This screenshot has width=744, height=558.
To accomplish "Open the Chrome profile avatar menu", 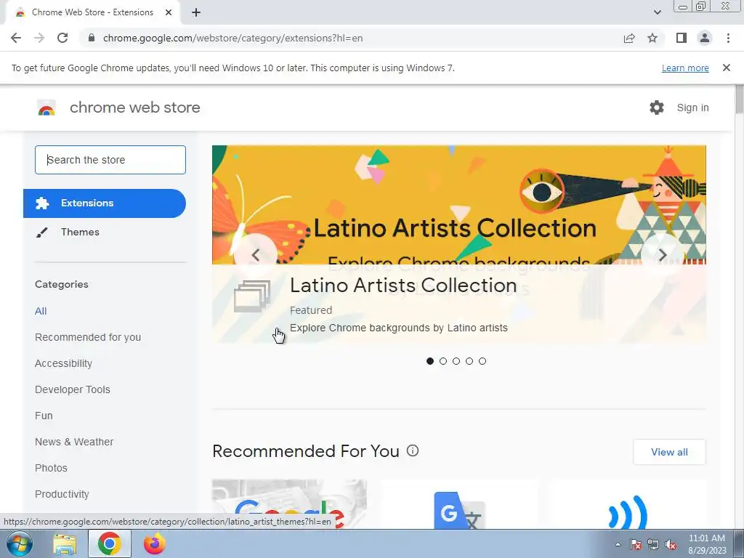I will [x=705, y=38].
